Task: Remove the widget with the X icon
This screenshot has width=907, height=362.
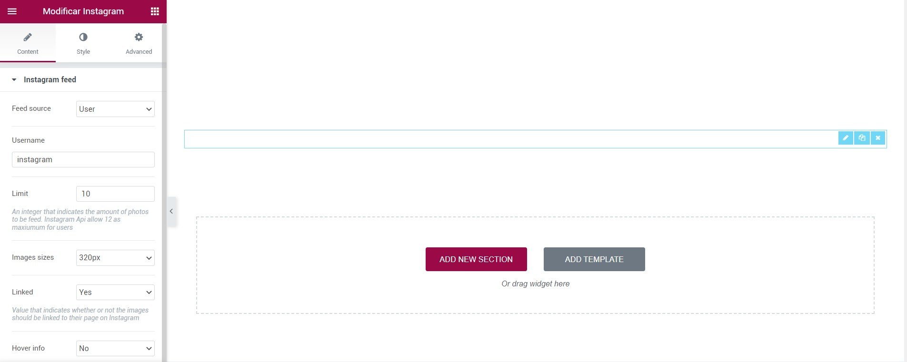Action: click(878, 138)
